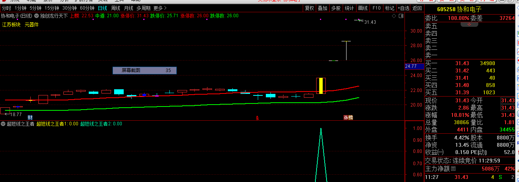Click the 财 marker on the timeline
The height and width of the screenshot is (182, 519).
point(30,117)
